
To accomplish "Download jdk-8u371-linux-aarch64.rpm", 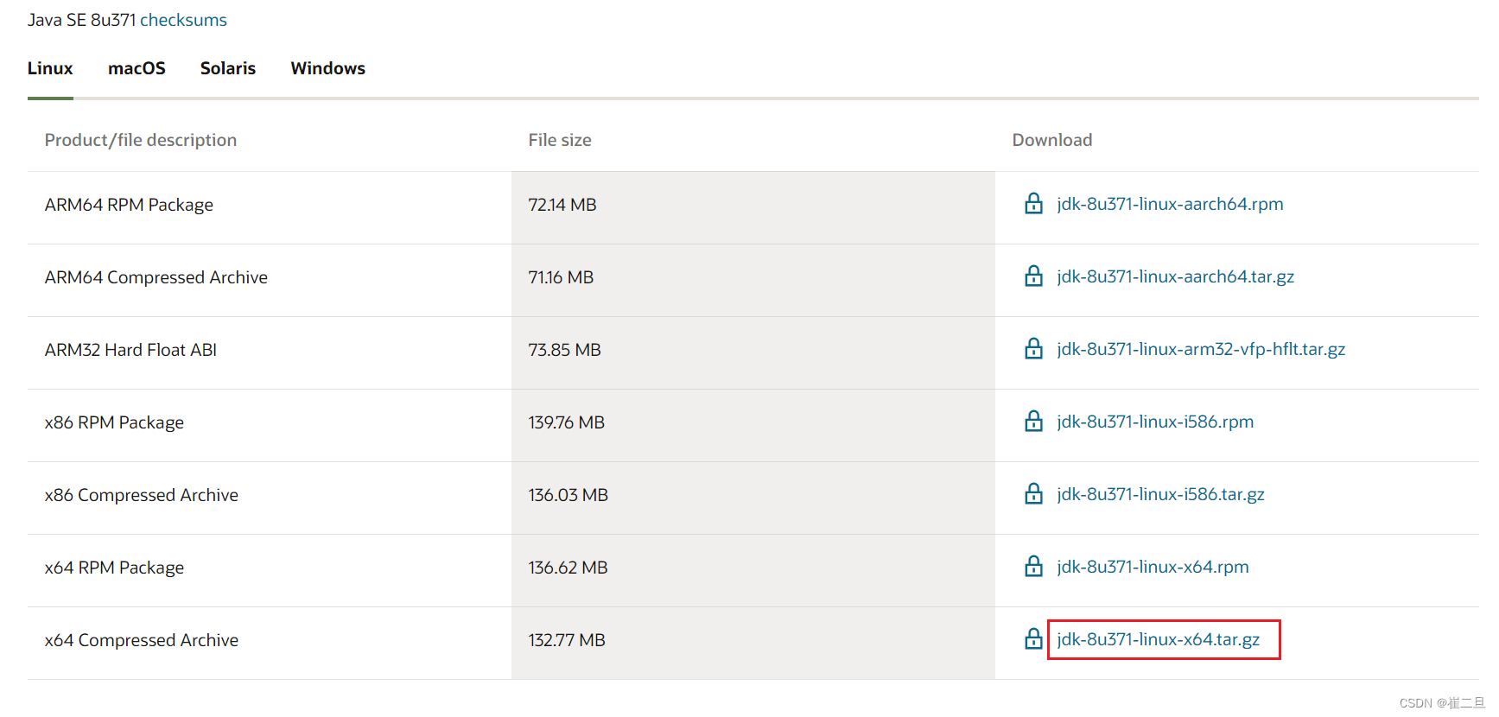I will [x=1170, y=204].
